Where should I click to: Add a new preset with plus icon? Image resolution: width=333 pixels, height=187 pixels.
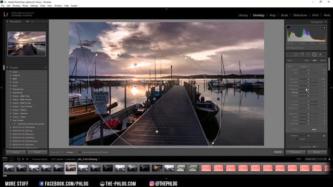pyautogui.click(x=45, y=68)
